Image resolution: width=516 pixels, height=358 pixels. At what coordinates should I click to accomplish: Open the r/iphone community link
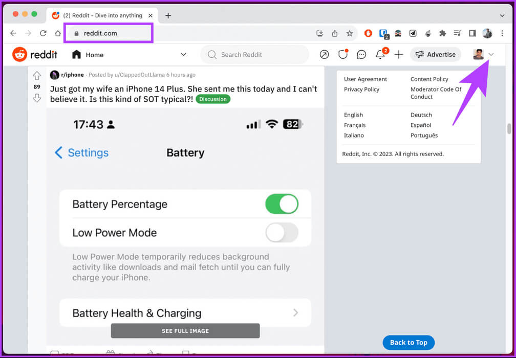pos(72,75)
